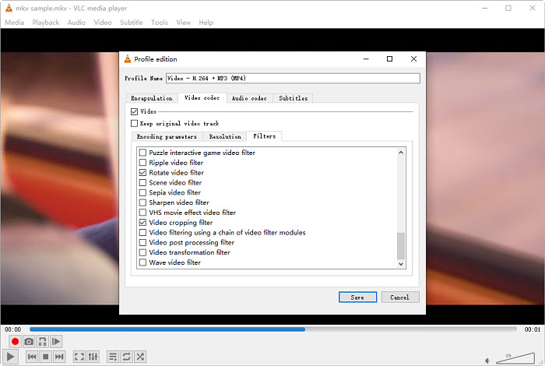This screenshot has width=545, height=366.
Task: Toggle fullscreen video mode
Action: (79, 357)
